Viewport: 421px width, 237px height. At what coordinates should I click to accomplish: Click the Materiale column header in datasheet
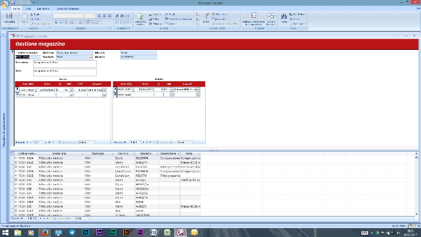pyautogui.click(x=61, y=154)
